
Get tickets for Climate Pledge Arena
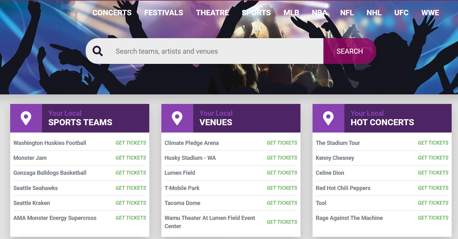point(282,143)
